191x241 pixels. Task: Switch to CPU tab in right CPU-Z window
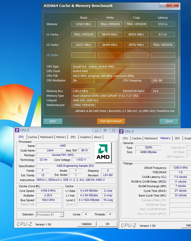tap(125, 138)
